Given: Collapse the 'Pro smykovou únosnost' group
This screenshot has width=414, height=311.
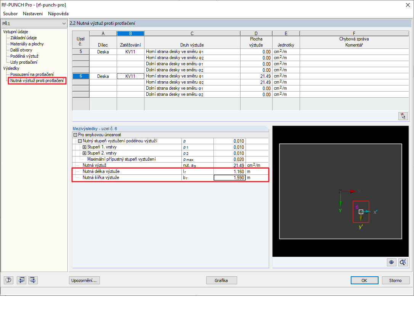Looking at the screenshot, I should click(75, 135).
